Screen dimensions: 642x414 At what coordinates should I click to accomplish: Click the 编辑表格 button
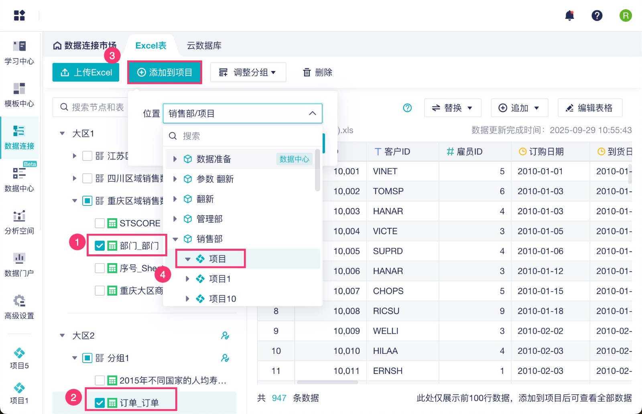(590, 108)
